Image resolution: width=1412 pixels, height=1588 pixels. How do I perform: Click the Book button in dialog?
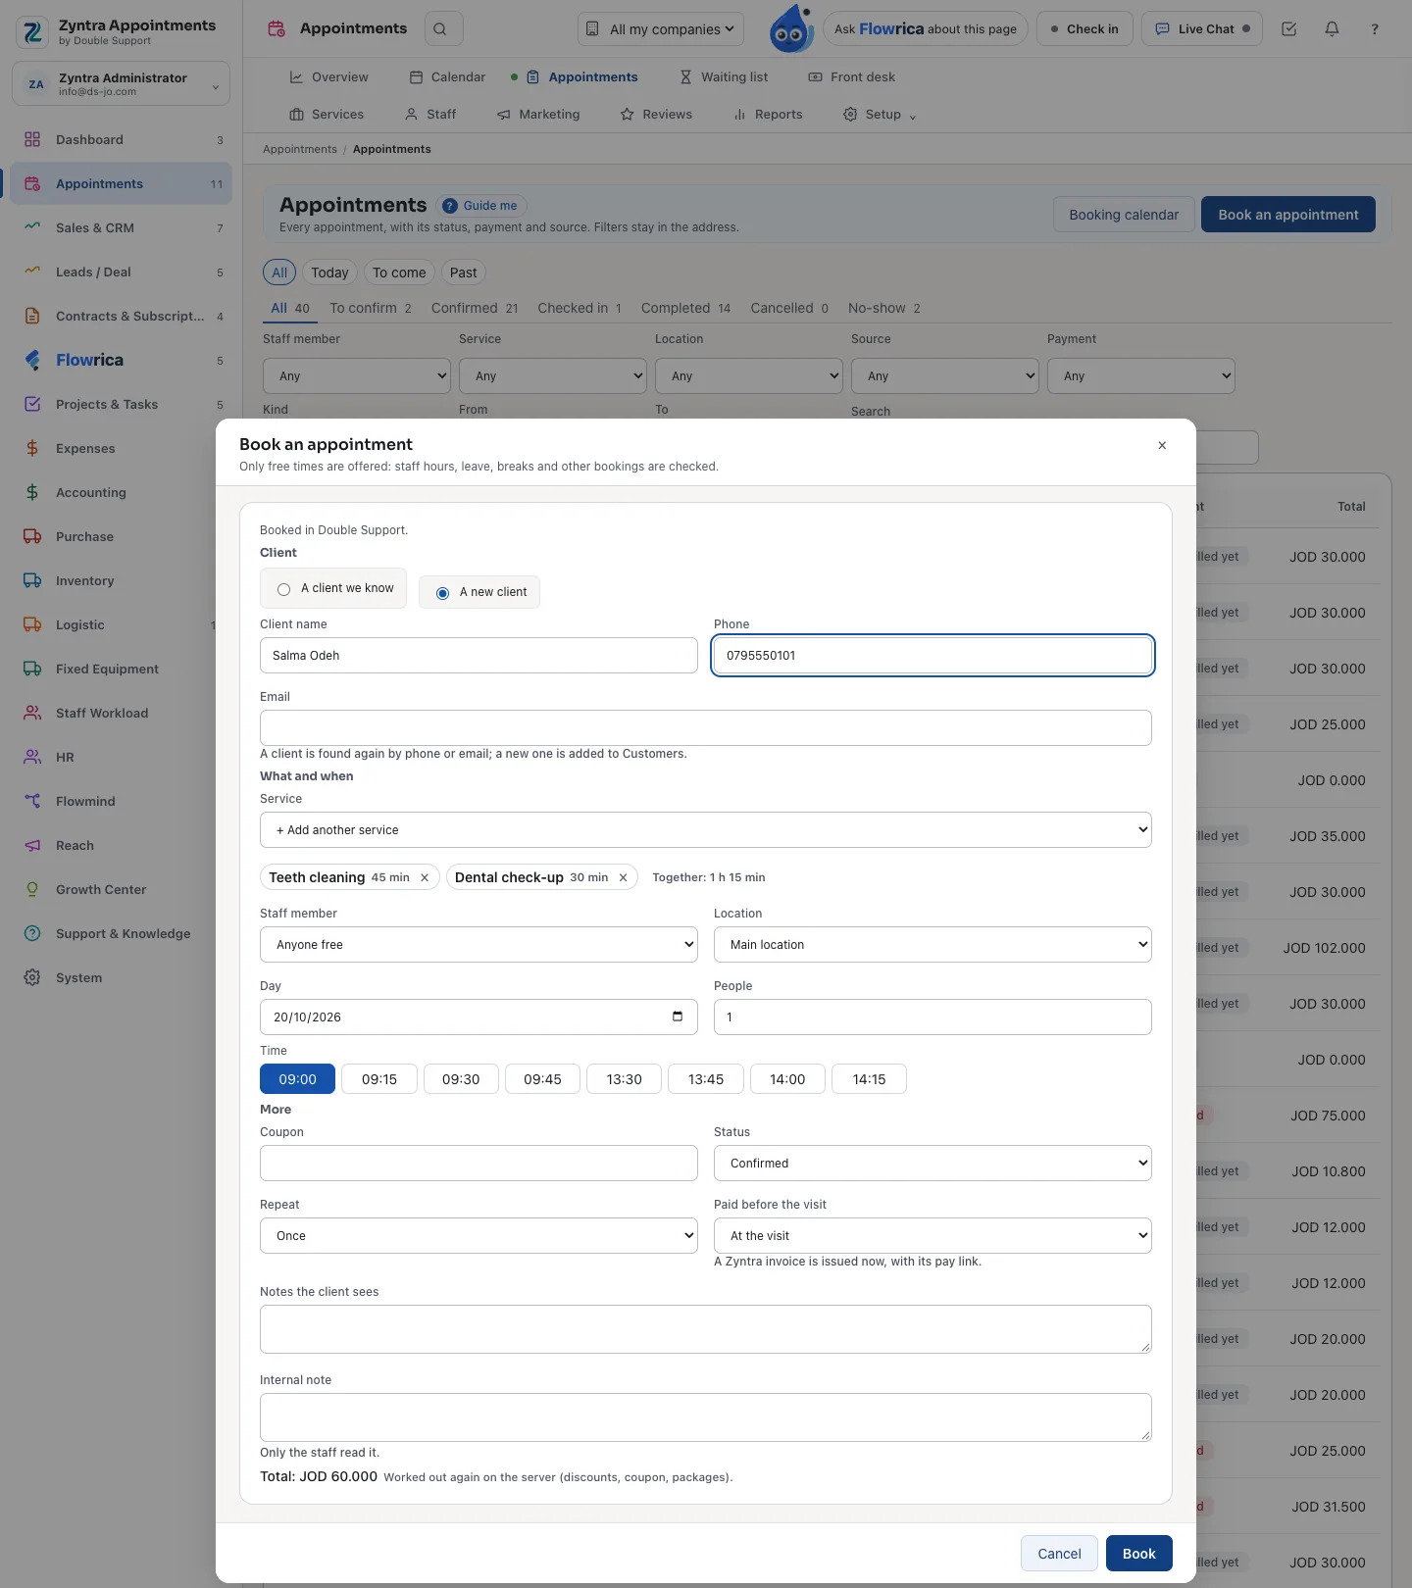[1139, 1554]
